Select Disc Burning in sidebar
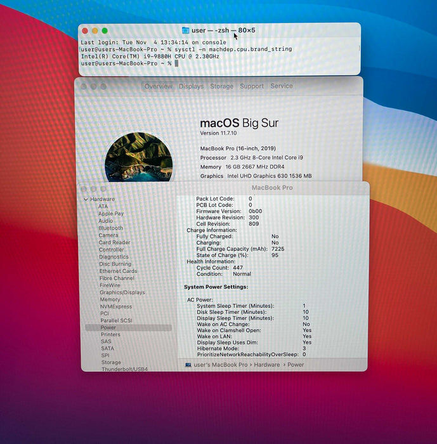Viewport: 437px width, 444px height. click(115, 264)
